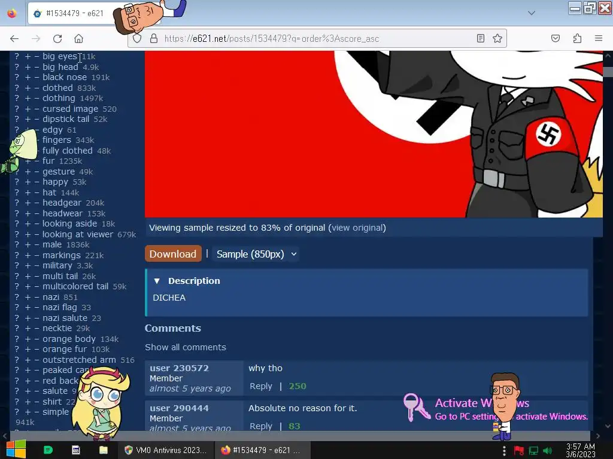Go back to the previous page
Image resolution: width=613 pixels, height=459 pixels.
(x=14, y=39)
